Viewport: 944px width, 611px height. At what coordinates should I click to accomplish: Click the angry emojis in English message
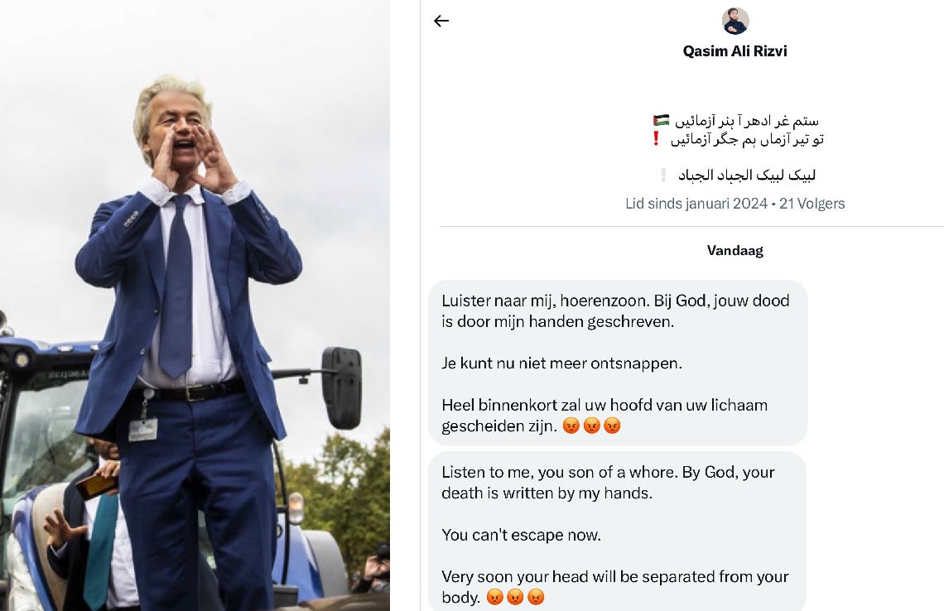pyautogui.click(x=515, y=597)
